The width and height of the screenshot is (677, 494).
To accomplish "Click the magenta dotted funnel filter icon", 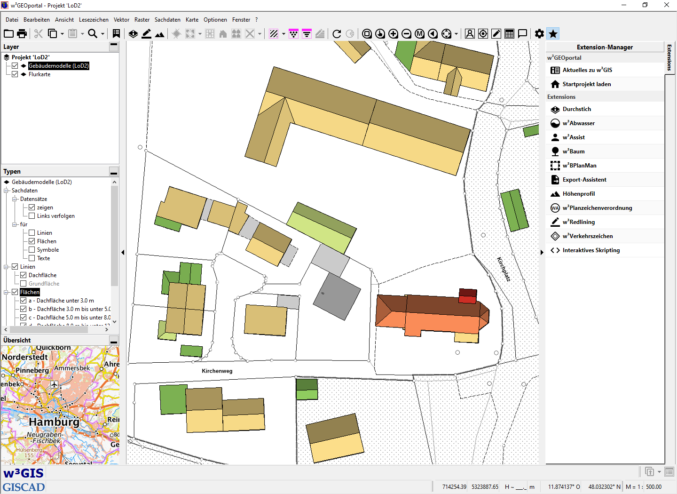I will (x=294, y=33).
